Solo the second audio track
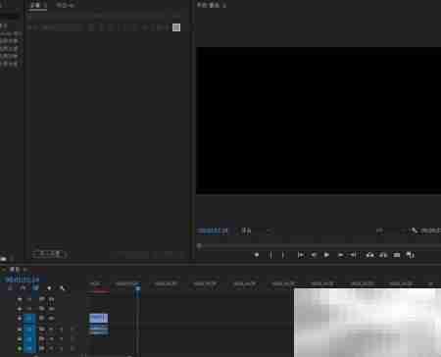The width and height of the screenshot is (441, 357). tap(61, 339)
